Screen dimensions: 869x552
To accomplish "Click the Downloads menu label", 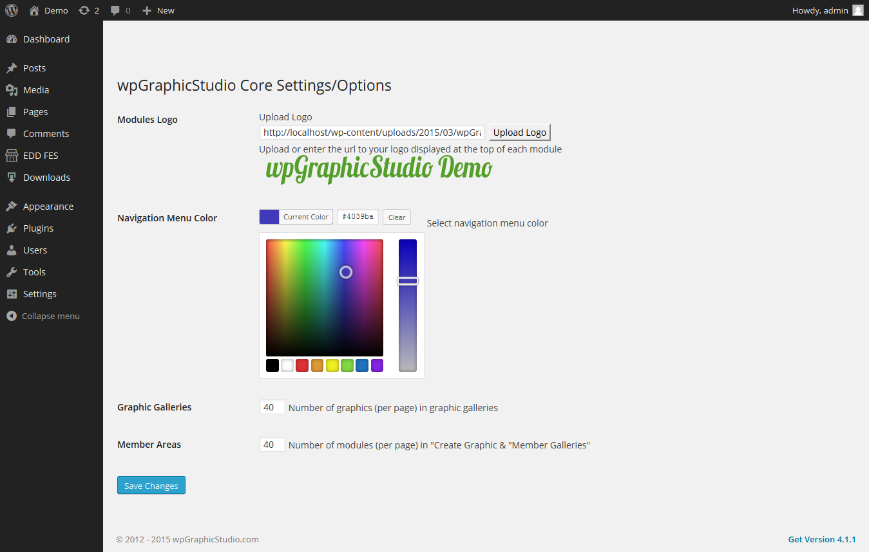I will [46, 178].
